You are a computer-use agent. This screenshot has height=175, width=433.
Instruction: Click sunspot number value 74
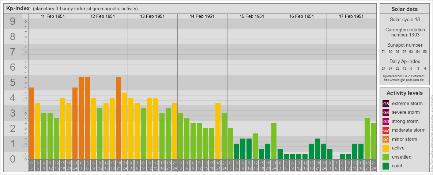383,52
